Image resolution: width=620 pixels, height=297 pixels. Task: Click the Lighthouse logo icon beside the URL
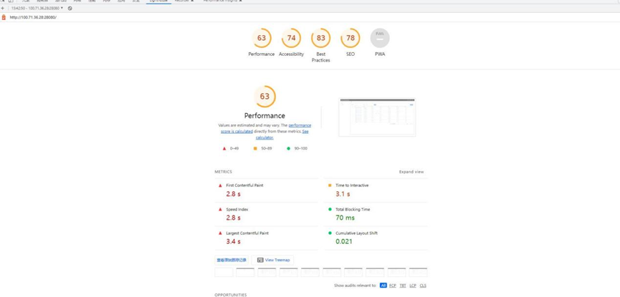(x=4, y=17)
